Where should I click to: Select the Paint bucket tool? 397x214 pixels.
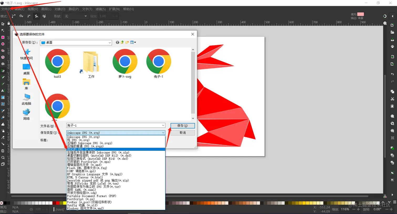(x=3, y=117)
